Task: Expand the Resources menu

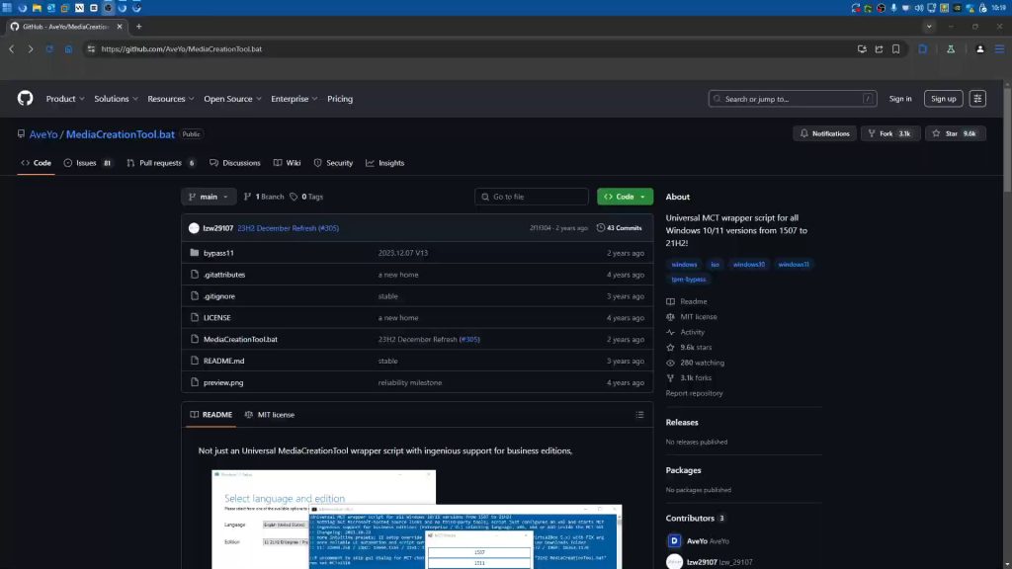Action: coord(170,99)
